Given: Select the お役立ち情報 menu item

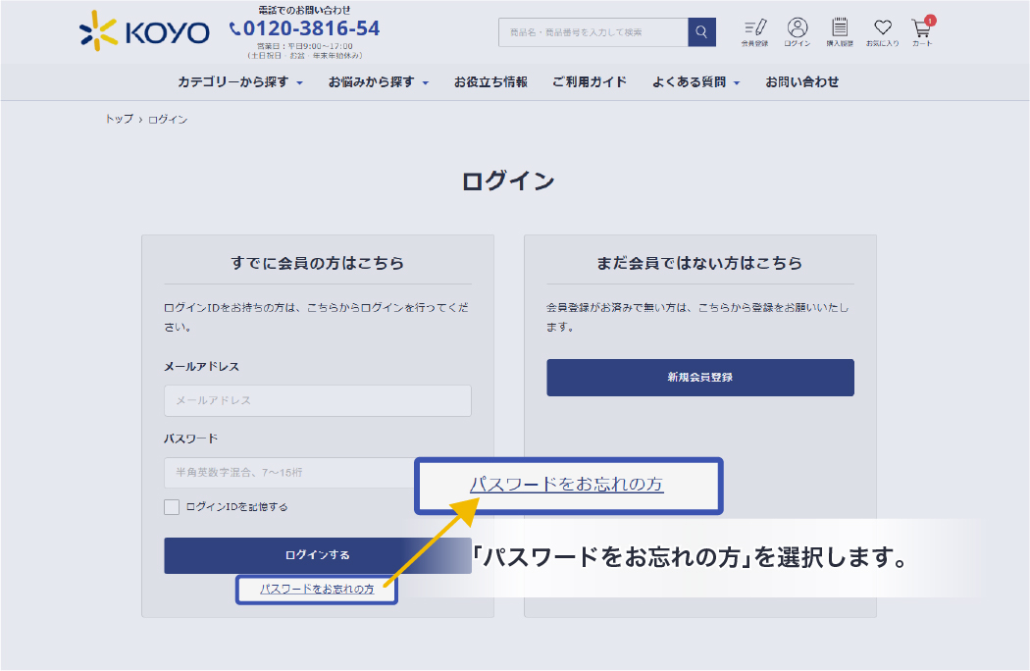Looking at the screenshot, I should point(489,82).
